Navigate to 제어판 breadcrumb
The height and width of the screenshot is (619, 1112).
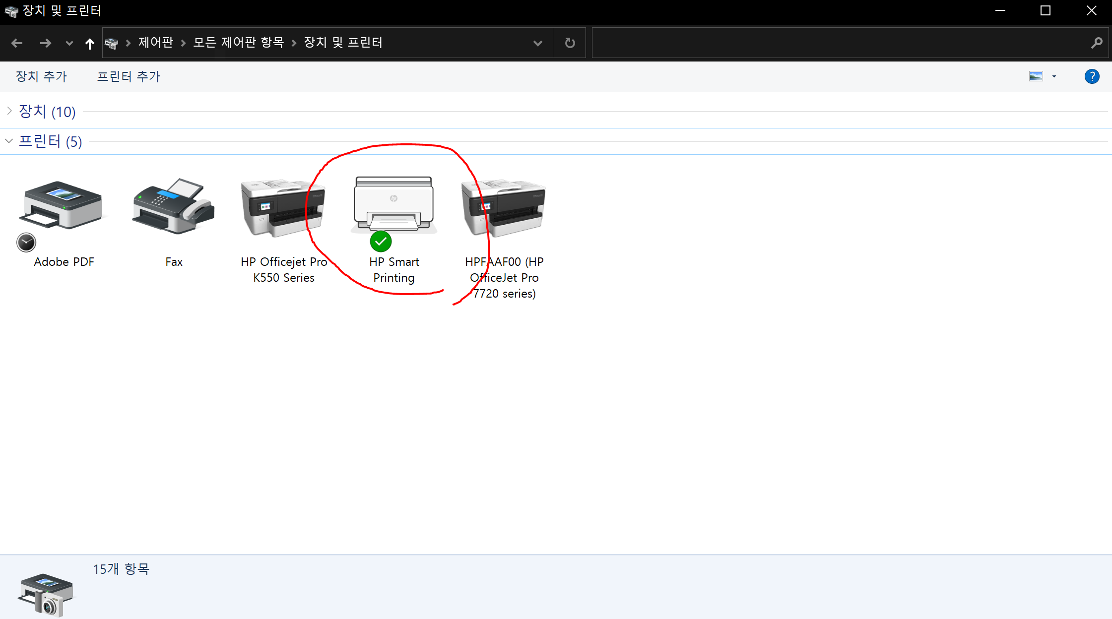[156, 43]
